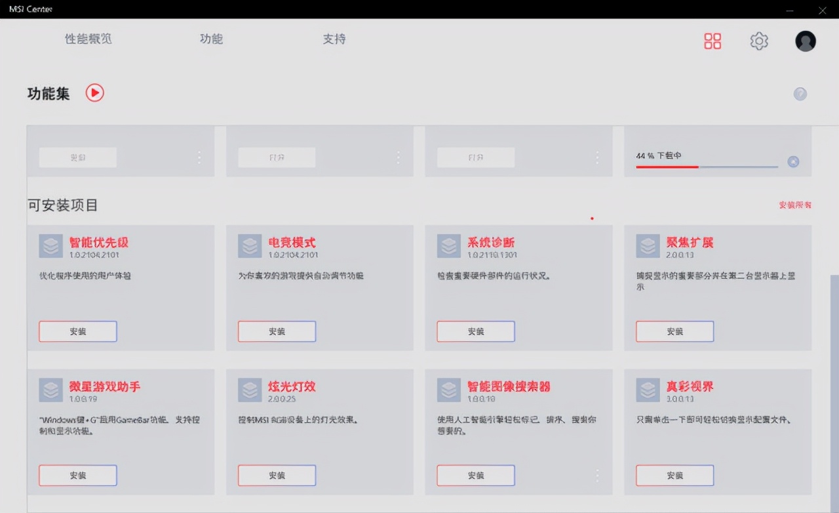
Task: Click the red download progress bar
Action: pos(707,167)
